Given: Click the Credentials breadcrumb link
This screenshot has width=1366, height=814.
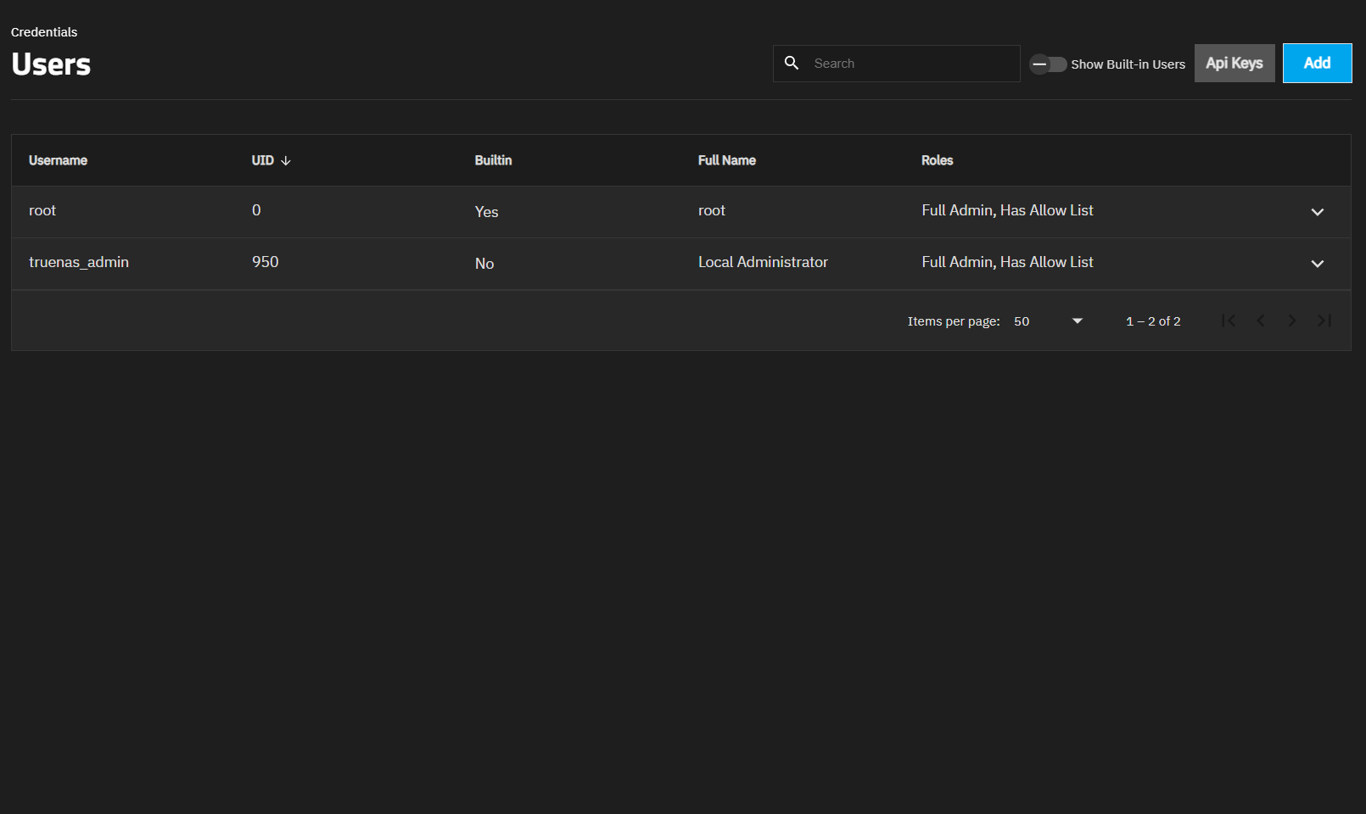Looking at the screenshot, I should pos(44,32).
